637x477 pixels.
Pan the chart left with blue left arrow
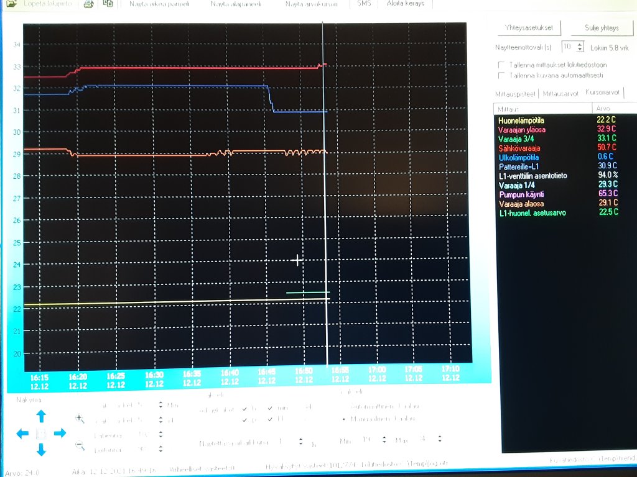tap(22, 434)
